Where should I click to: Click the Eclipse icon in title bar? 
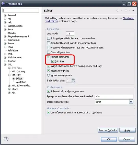pos(3,4)
